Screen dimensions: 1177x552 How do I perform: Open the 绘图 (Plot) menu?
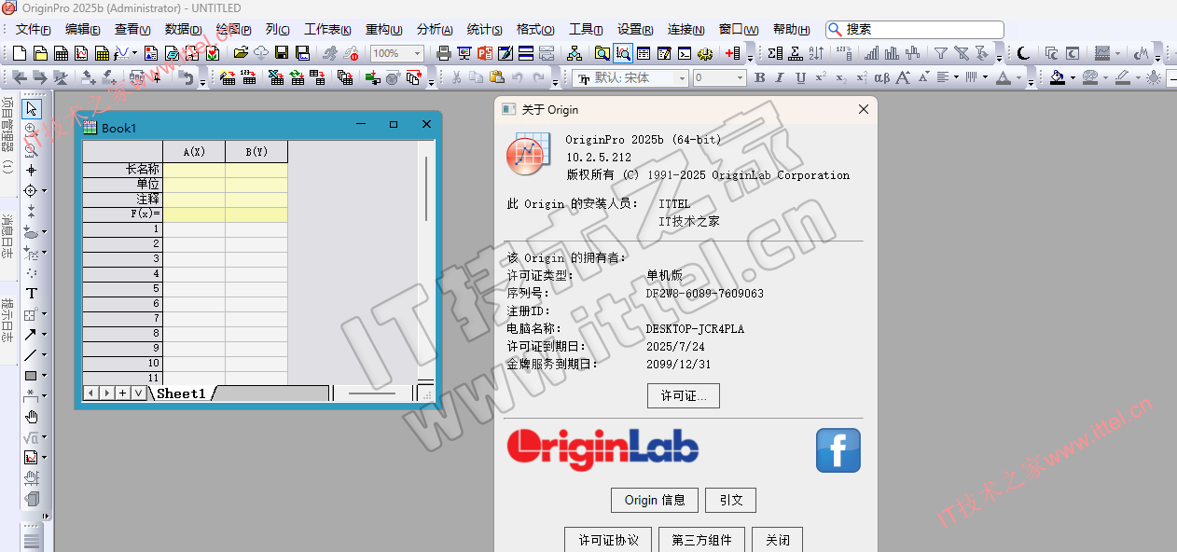tap(233, 30)
